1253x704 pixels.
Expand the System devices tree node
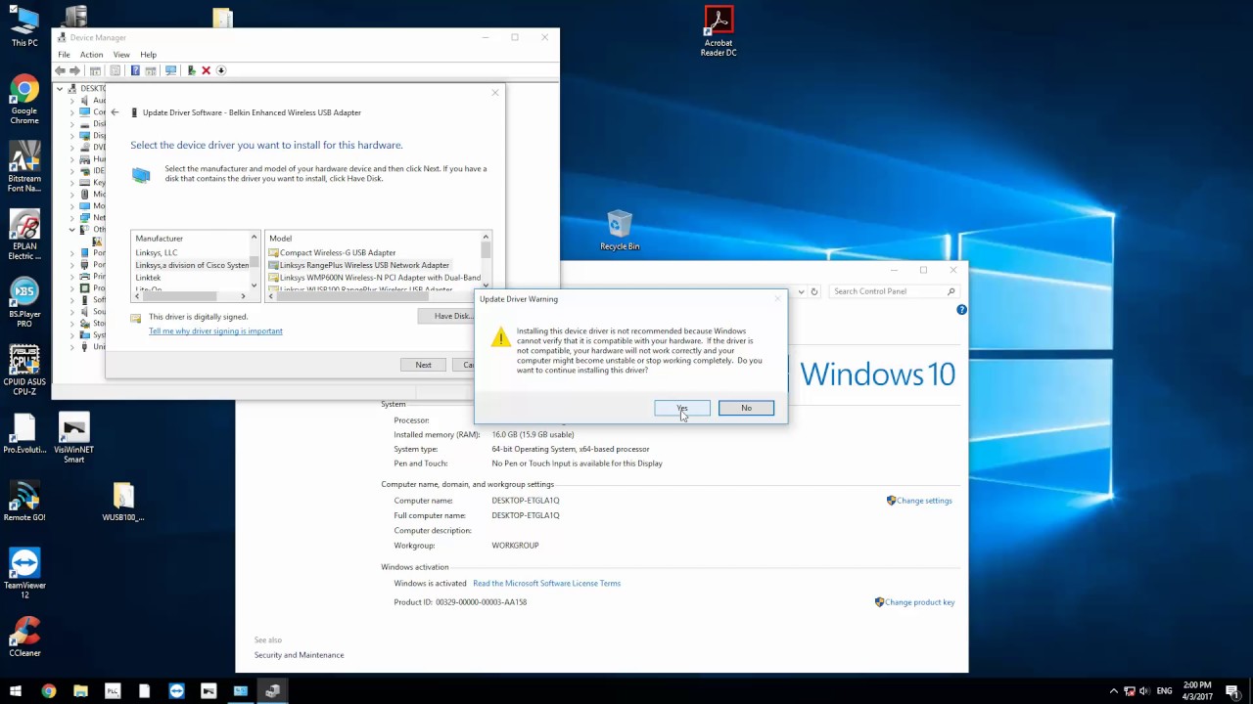pyautogui.click(x=71, y=335)
